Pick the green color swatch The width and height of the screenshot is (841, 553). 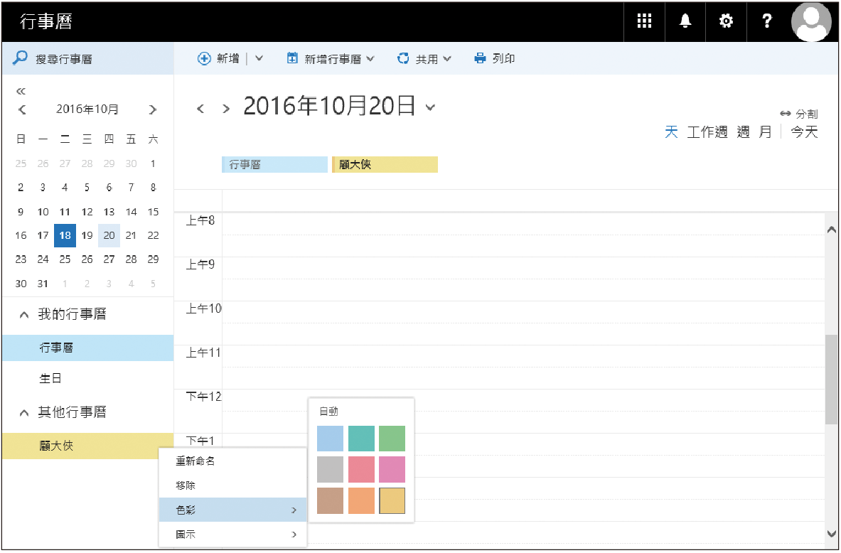pos(392,439)
